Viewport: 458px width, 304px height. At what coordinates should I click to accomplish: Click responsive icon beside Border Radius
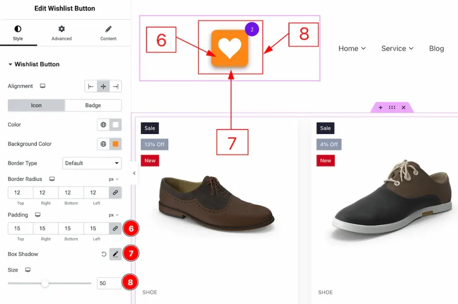pyautogui.click(x=52, y=179)
